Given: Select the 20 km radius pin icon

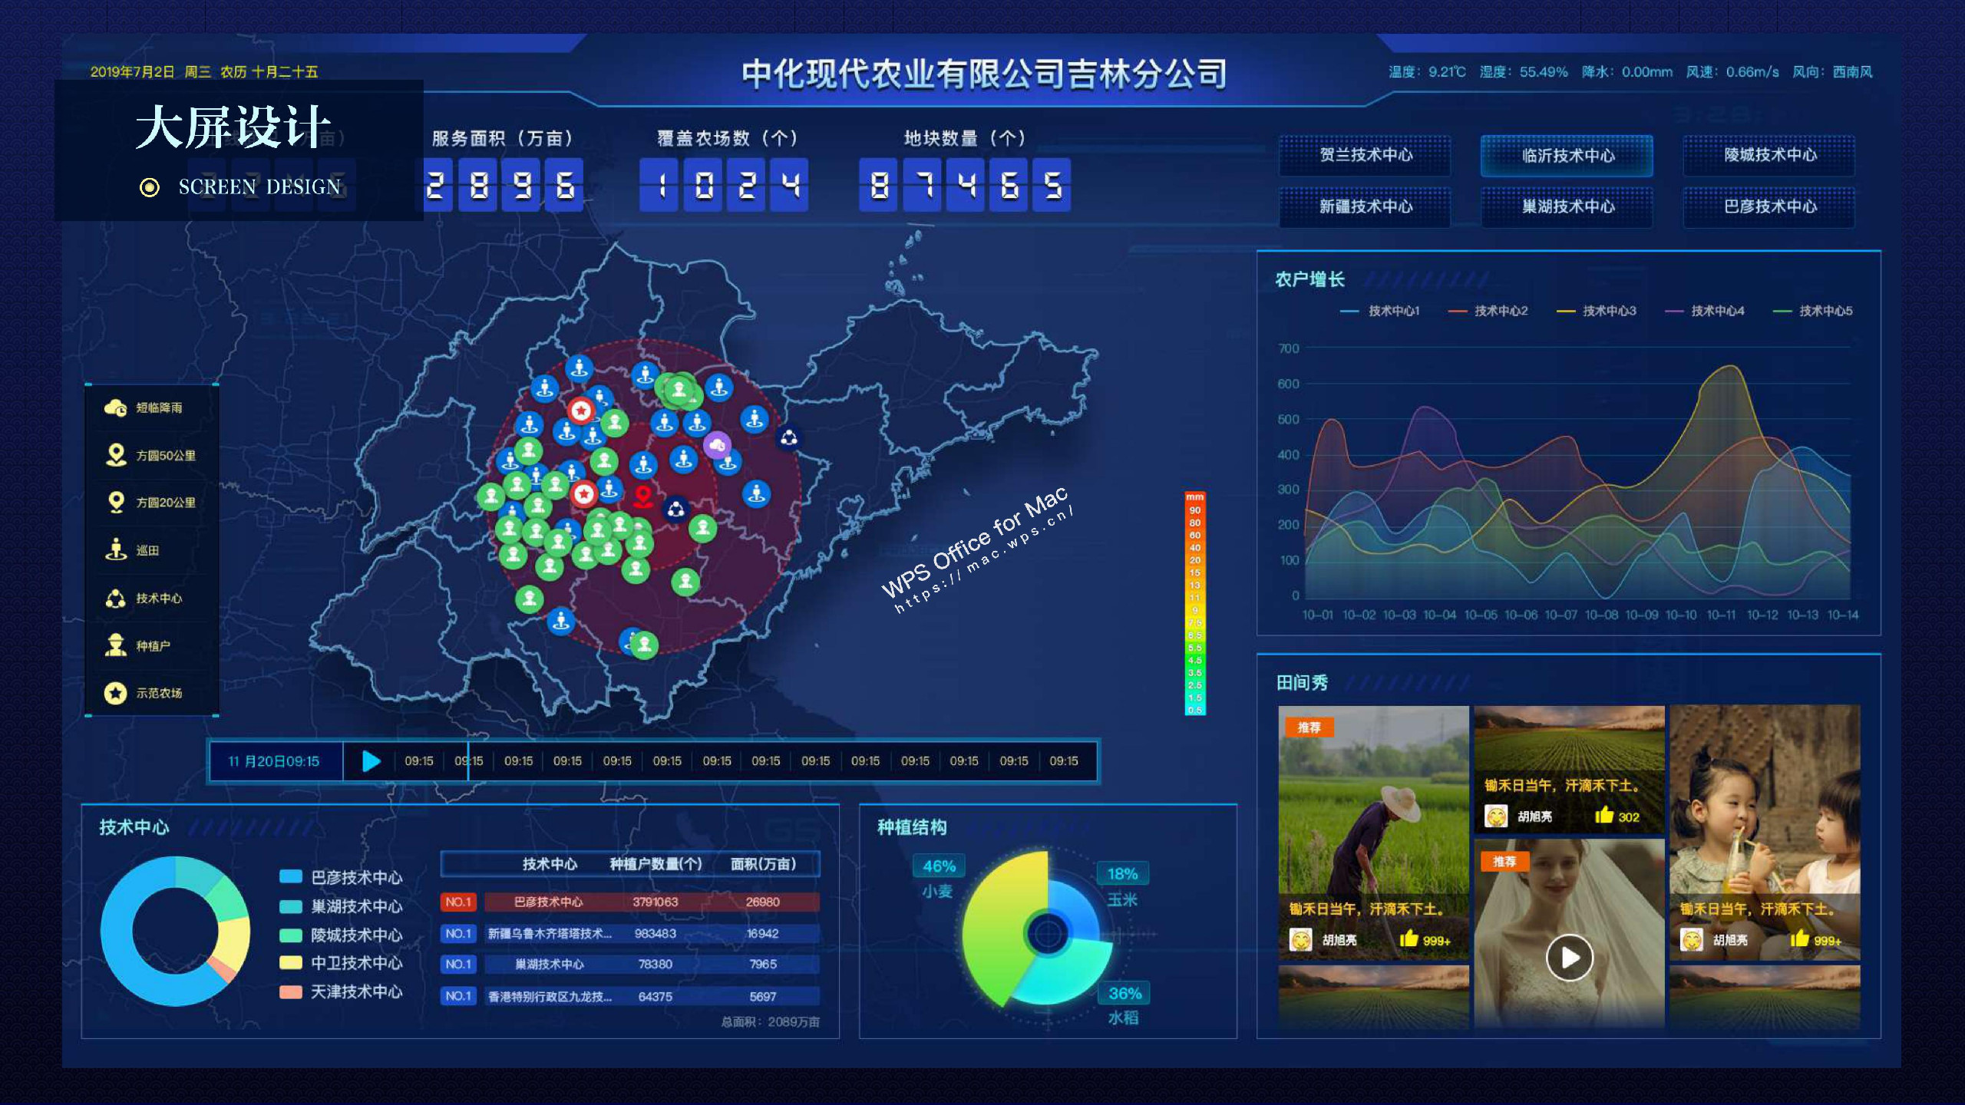Looking at the screenshot, I should pos(115,503).
